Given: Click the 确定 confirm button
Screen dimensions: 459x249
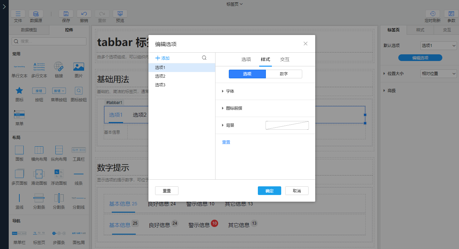Looking at the screenshot, I should point(269,191).
